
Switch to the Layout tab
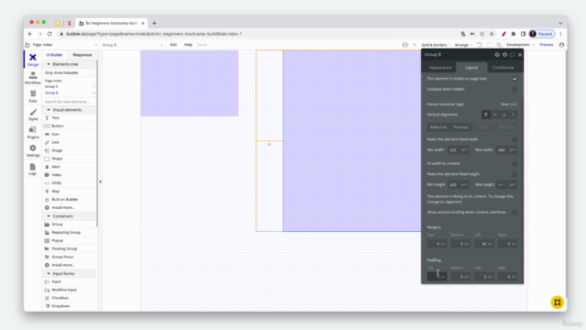[472, 68]
